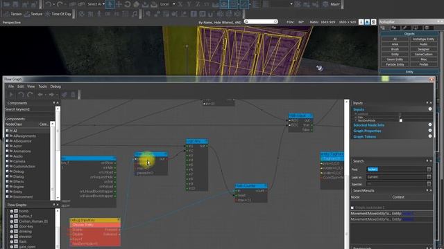444x249 pixels.
Task: Expand the Debug node class
Action: (8, 172)
